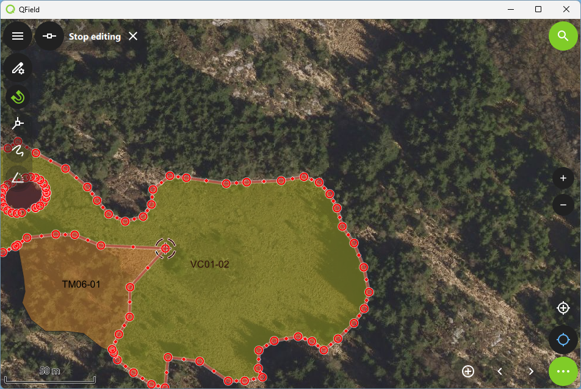581x389 pixels.
Task: Center map on GPS location button
Action: 563,340
